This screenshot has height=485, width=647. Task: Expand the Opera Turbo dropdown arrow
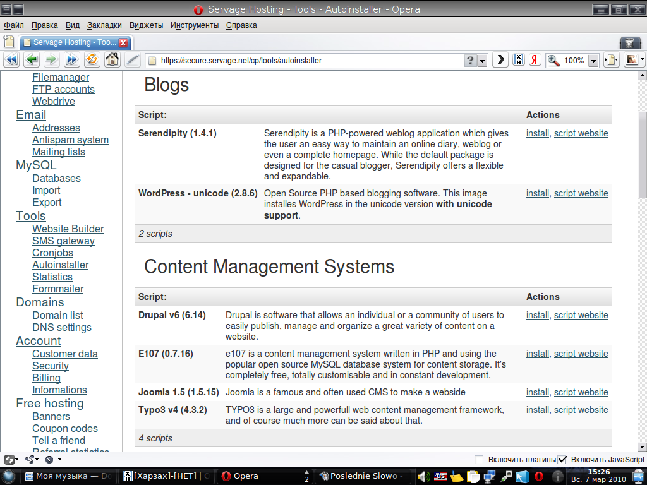[59, 460]
